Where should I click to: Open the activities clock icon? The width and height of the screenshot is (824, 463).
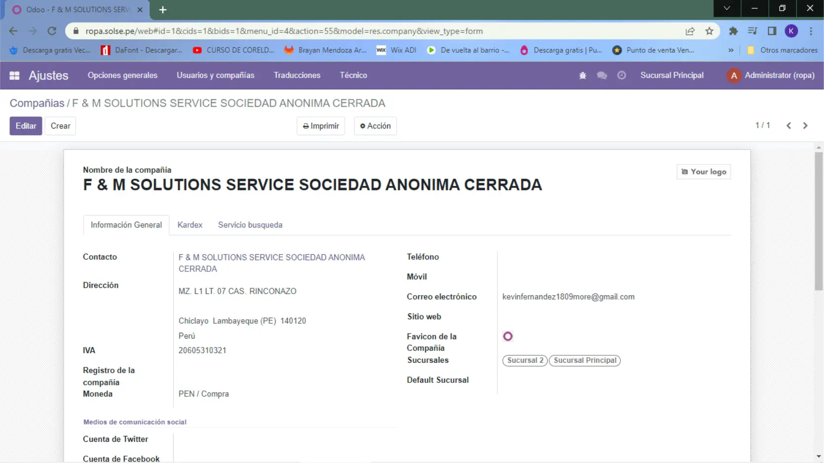pos(621,76)
